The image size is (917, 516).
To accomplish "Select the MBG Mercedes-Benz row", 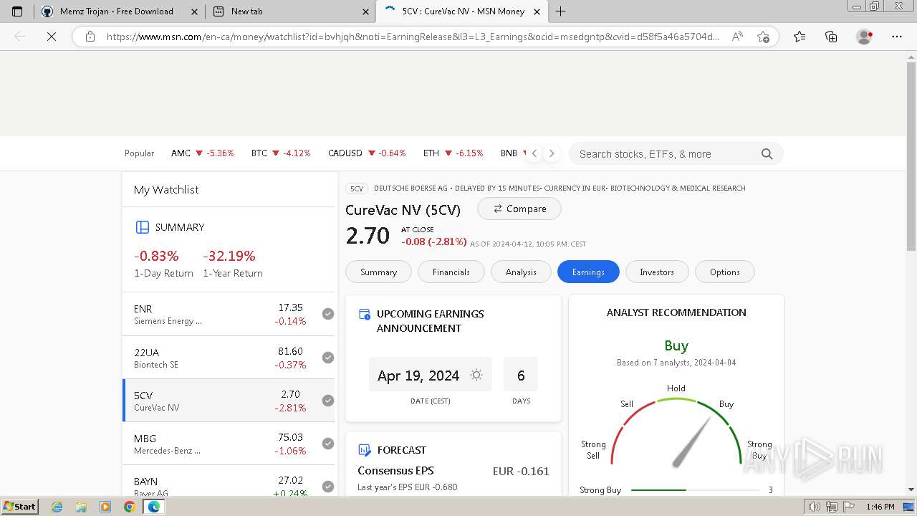I will [229, 444].
